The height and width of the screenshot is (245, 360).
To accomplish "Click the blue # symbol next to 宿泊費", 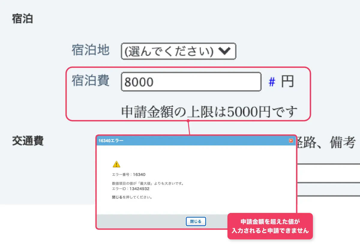I will (272, 82).
